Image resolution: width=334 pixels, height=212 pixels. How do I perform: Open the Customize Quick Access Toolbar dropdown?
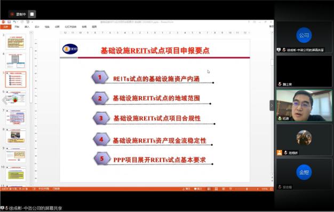[x=32, y=22]
